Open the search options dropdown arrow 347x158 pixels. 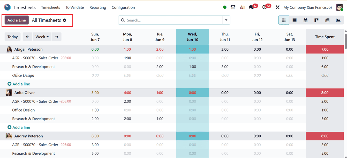coord(226,20)
